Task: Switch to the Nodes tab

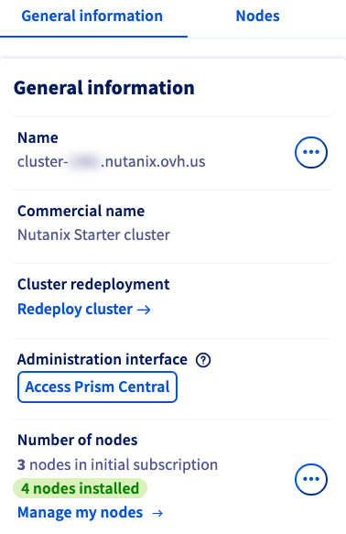Action: [257, 16]
